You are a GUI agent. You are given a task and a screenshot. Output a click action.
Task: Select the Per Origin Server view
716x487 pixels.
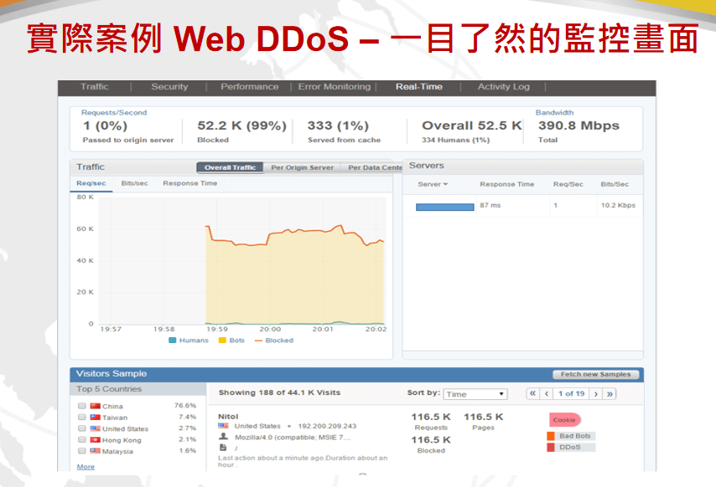(302, 167)
